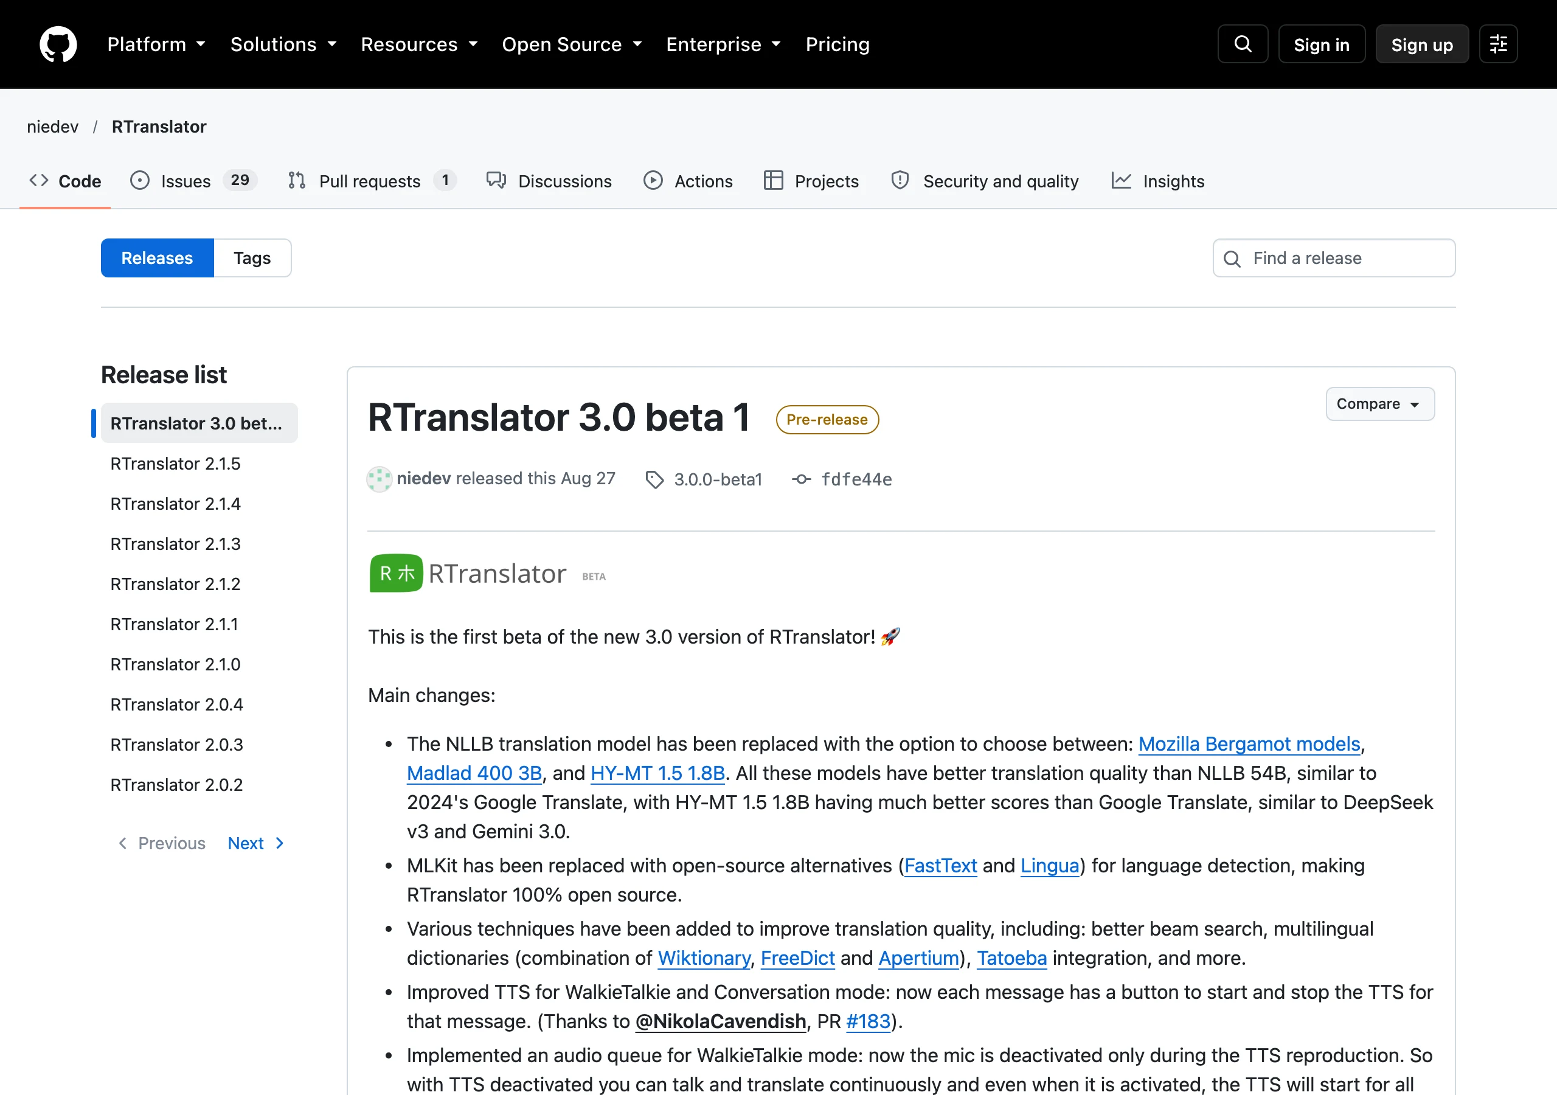1557x1095 pixels.
Task: Expand the Enterprise menu
Action: coord(723,44)
